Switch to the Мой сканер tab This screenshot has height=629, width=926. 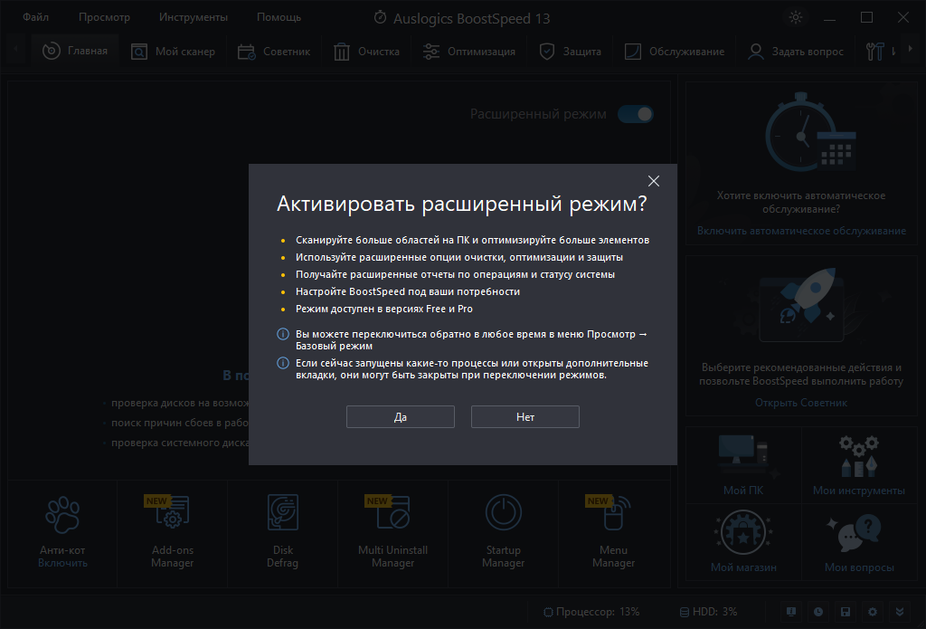(x=173, y=52)
